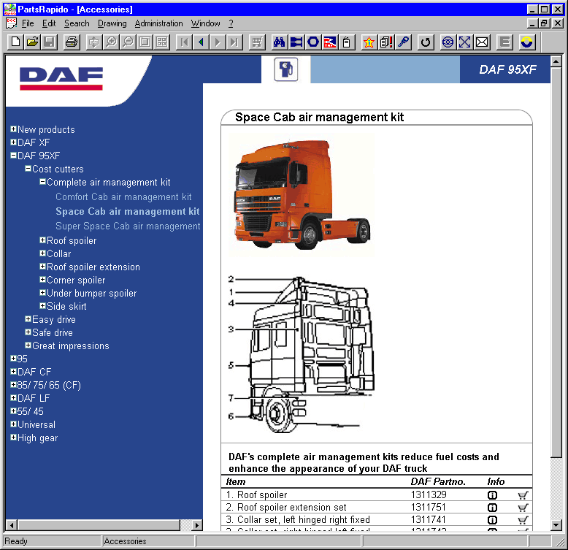Click the fit-to-page view icon
Image resolution: width=568 pixels, height=550 pixels.
[145, 42]
